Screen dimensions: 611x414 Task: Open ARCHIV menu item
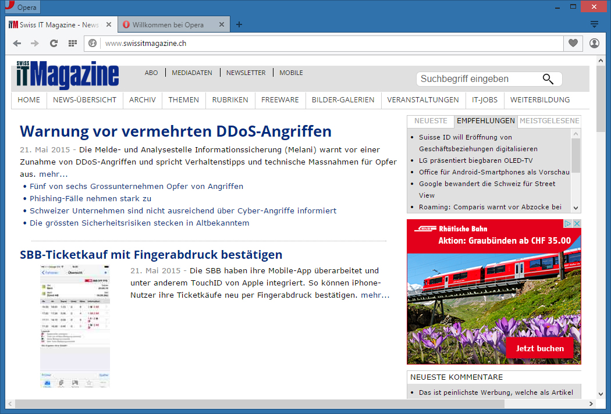point(142,100)
